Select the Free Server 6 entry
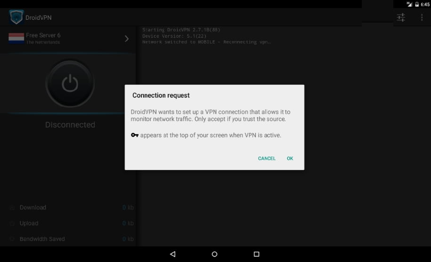The height and width of the screenshot is (262, 431). [67, 39]
